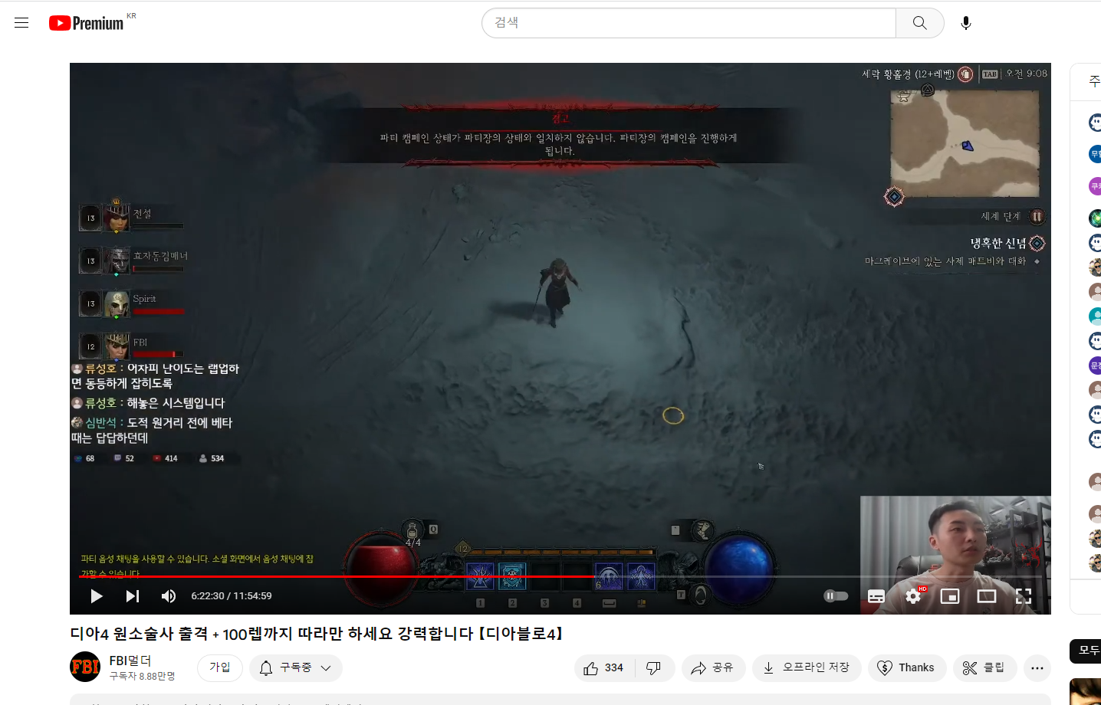The width and height of the screenshot is (1101, 705).
Task: Toggle subtitles captions button
Action: (876, 596)
